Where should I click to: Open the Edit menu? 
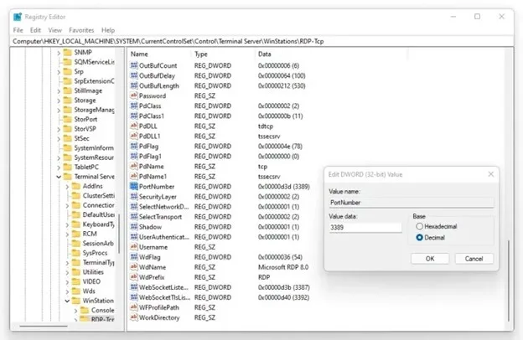pyautogui.click(x=35, y=30)
